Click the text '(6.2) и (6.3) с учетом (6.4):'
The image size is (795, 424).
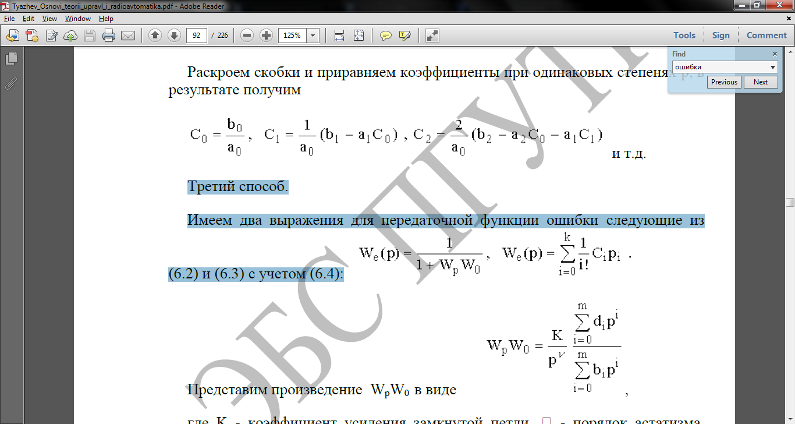click(x=256, y=274)
